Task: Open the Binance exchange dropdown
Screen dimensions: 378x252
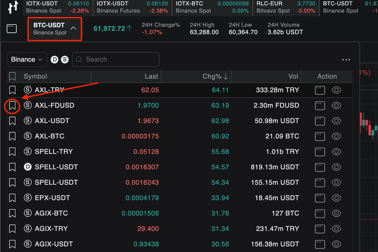Action: click(x=27, y=60)
